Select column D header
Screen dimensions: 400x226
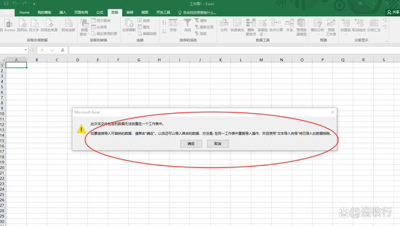pyautogui.click(x=77, y=59)
